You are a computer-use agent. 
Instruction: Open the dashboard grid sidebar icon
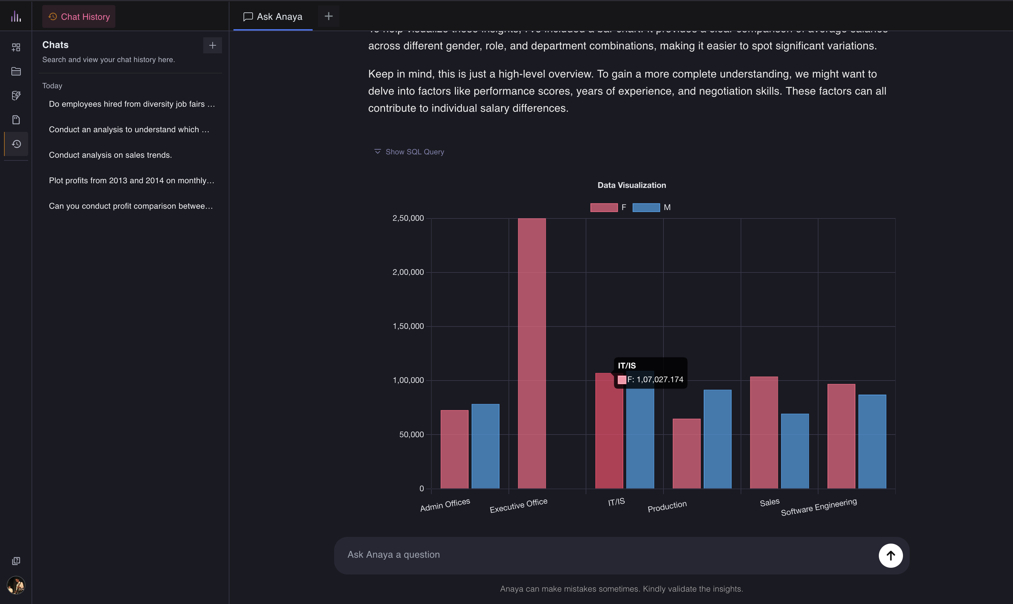16,48
